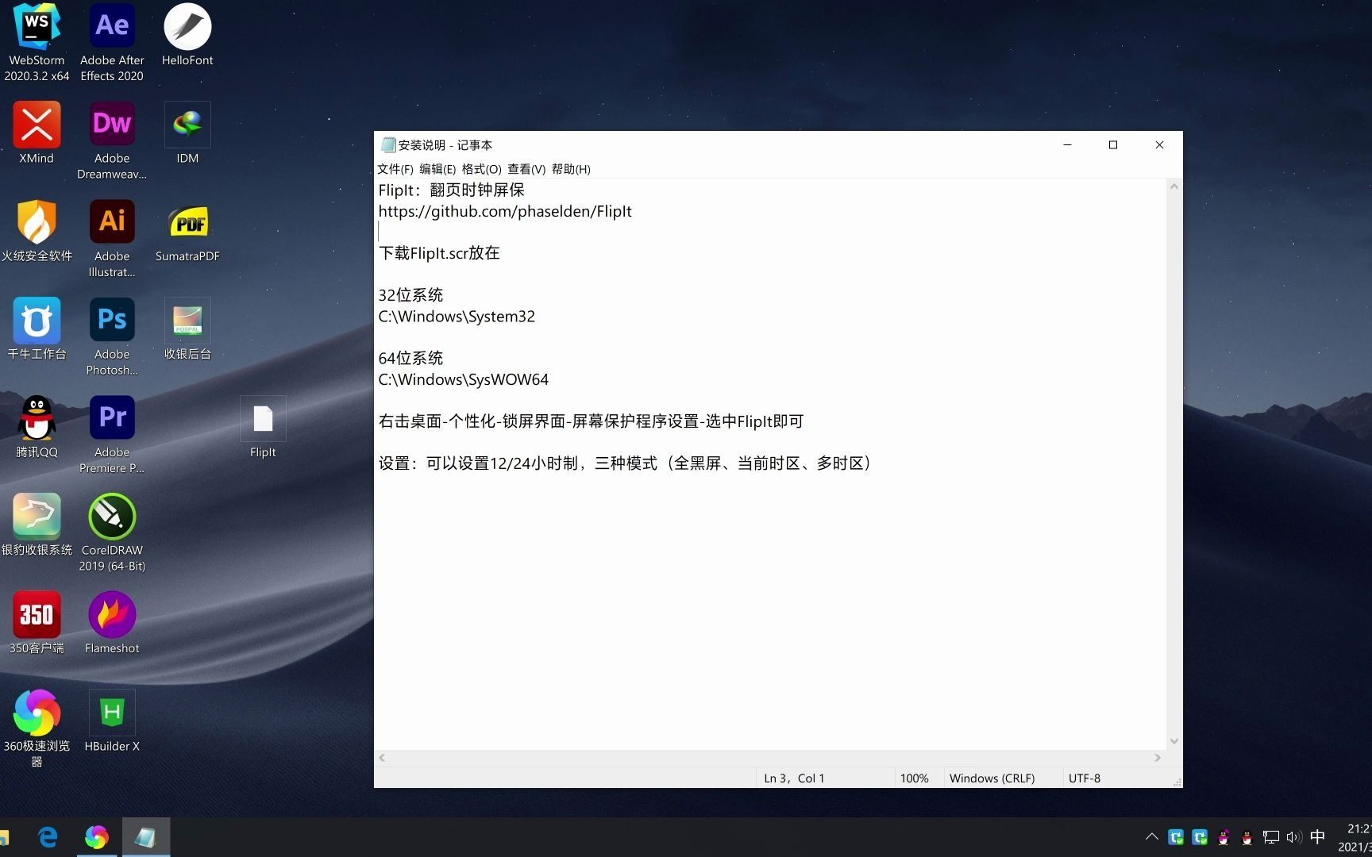Minimize the Notepad window
1372x857 pixels.
coord(1067,144)
